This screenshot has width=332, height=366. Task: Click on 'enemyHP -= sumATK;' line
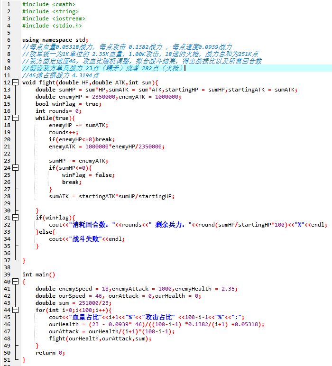[x=78, y=125]
